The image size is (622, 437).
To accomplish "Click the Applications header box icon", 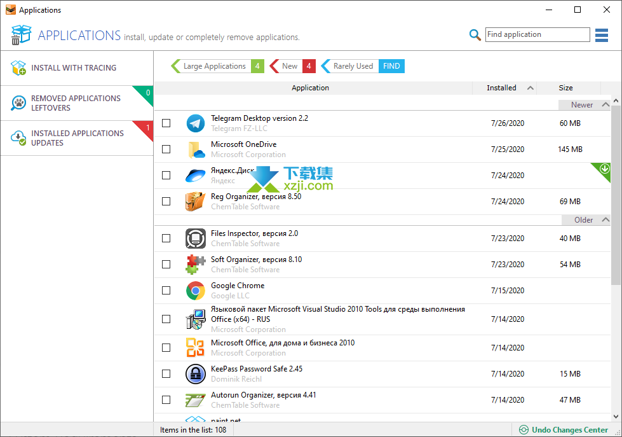I will 21,34.
